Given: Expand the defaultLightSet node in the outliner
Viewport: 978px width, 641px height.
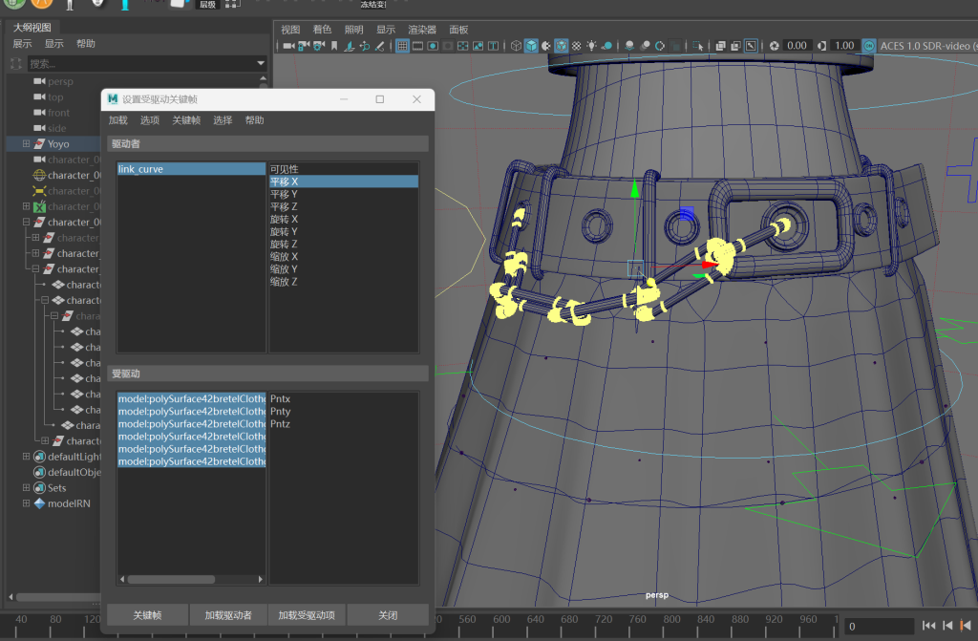Looking at the screenshot, I should pyautogui.click(x=26, y=457).
